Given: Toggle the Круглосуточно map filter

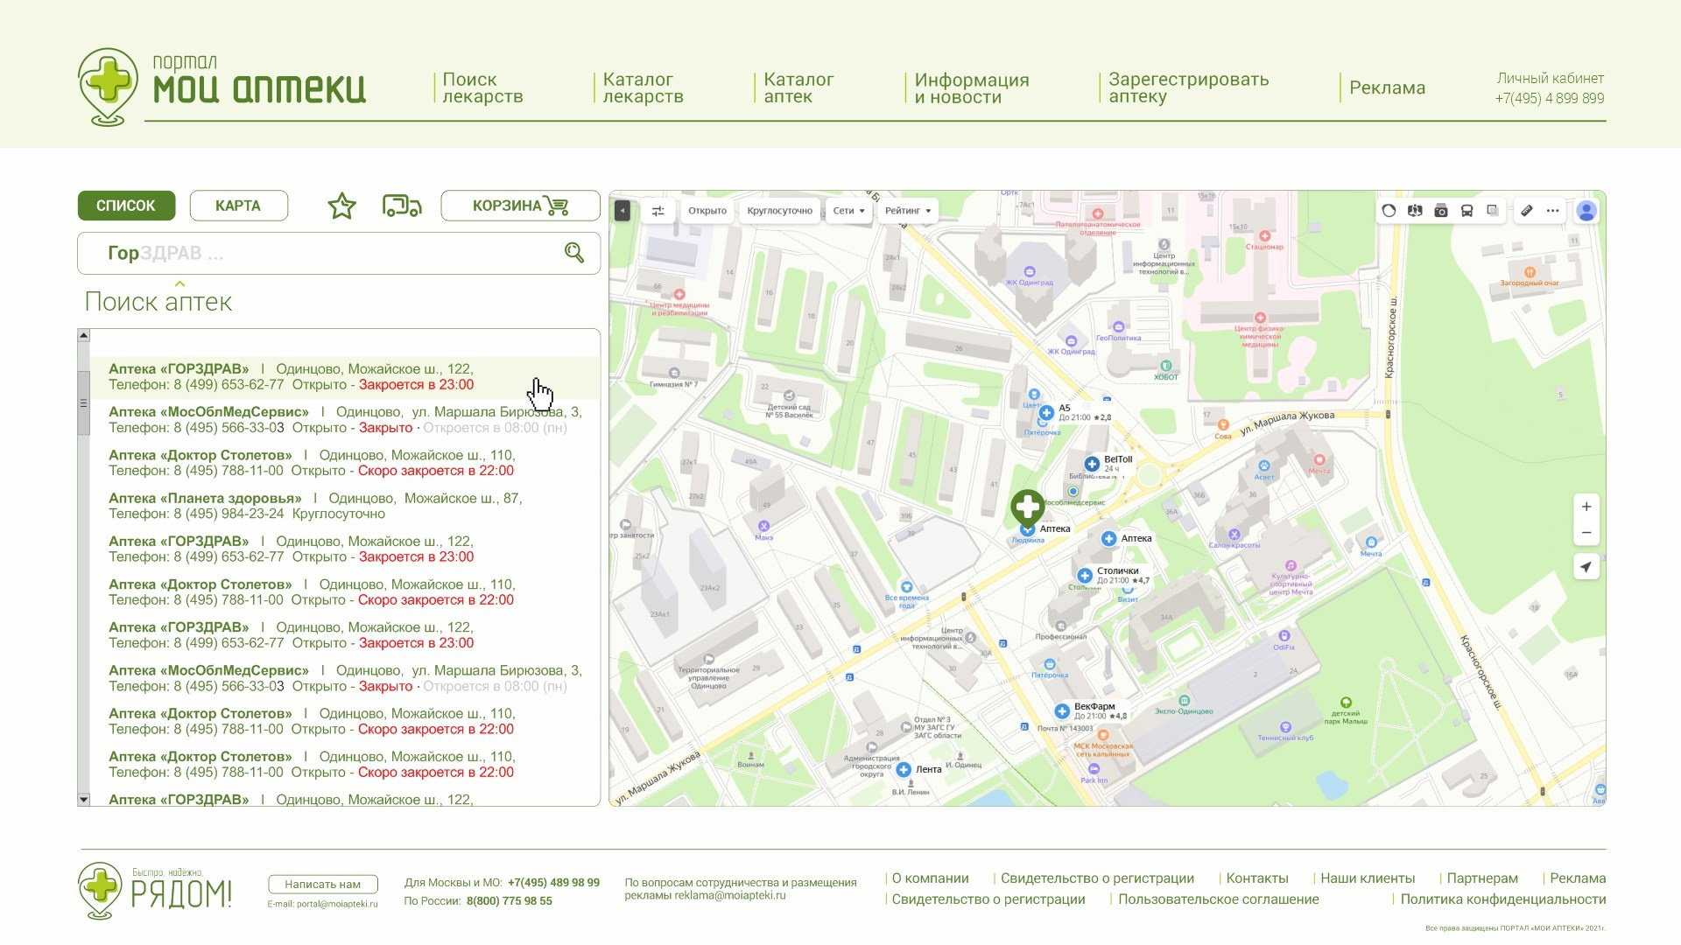Looking at the screenshot, I should (780, 211).
